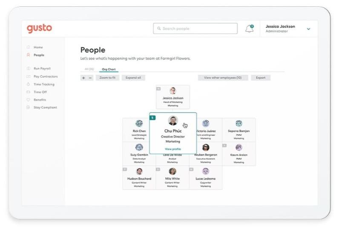Image resolution: width=345 pixels, height=229 pixels.
Task: Collapse Chu Phúc's green reports badge
Action: pyautogui.click(x=152, y=118)
